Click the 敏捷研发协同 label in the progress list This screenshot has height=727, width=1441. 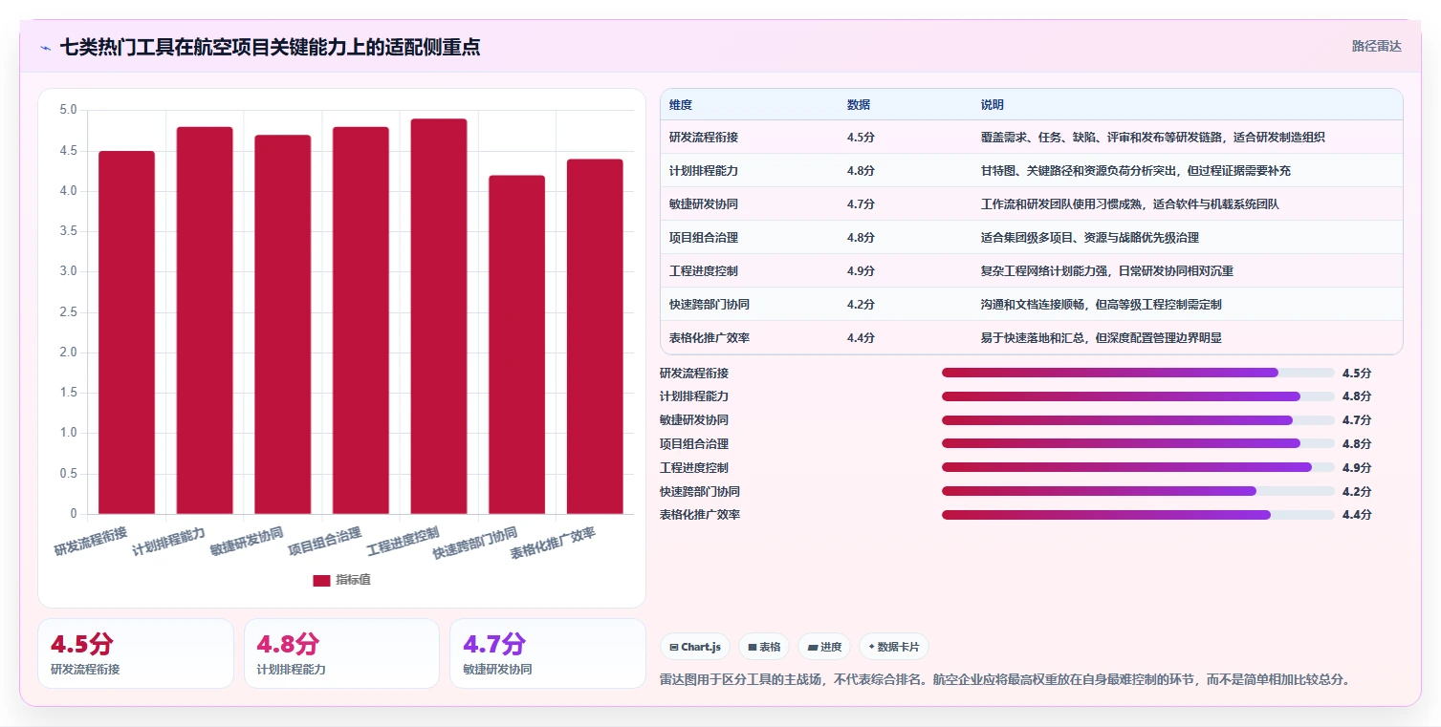(694, 420)
